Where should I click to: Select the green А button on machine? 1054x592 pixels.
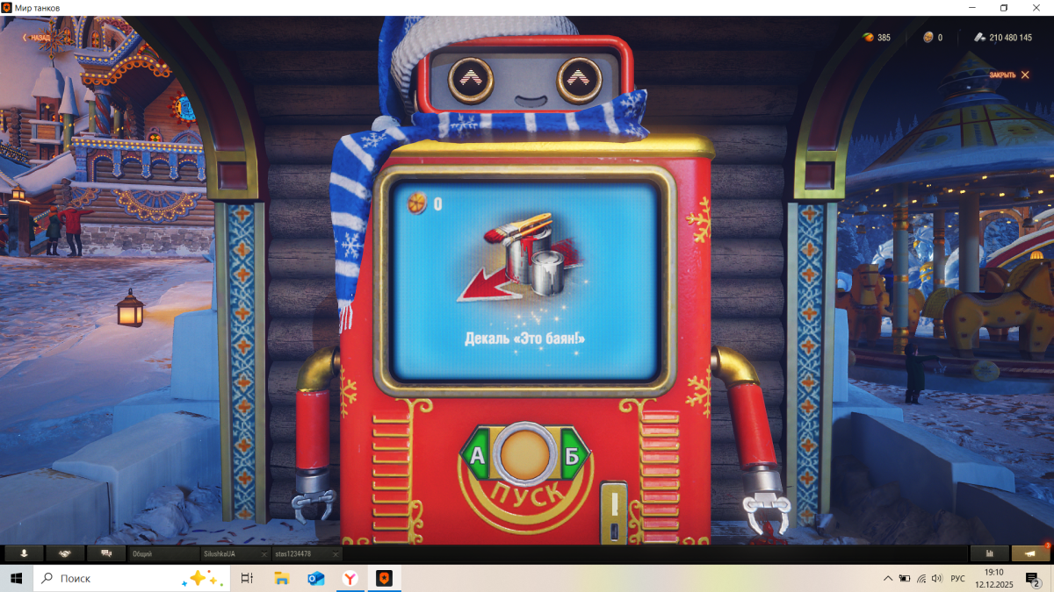pos(478,455)
